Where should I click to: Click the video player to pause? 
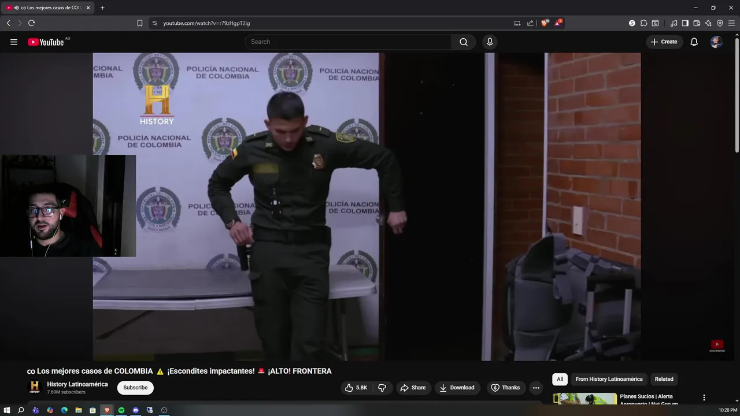pyautogui.click(x=367, y=207)
